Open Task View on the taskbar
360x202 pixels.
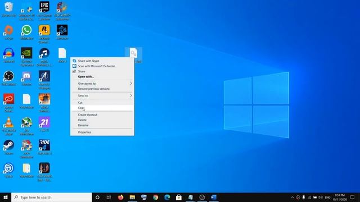click(x=109, y=197)
